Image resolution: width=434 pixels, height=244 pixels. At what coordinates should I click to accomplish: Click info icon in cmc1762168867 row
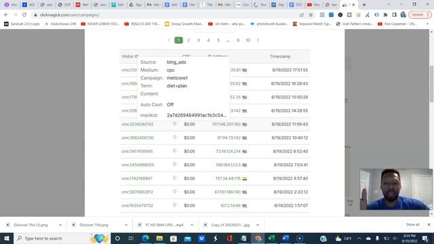pos(175,178)
